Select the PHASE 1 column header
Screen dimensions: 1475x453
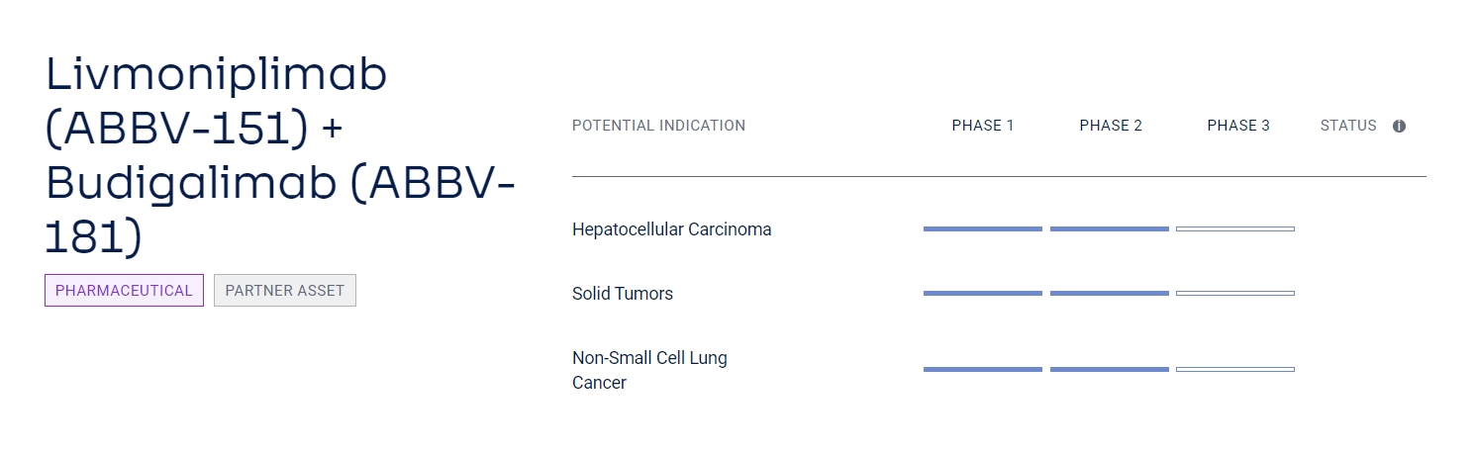[983, 126]
